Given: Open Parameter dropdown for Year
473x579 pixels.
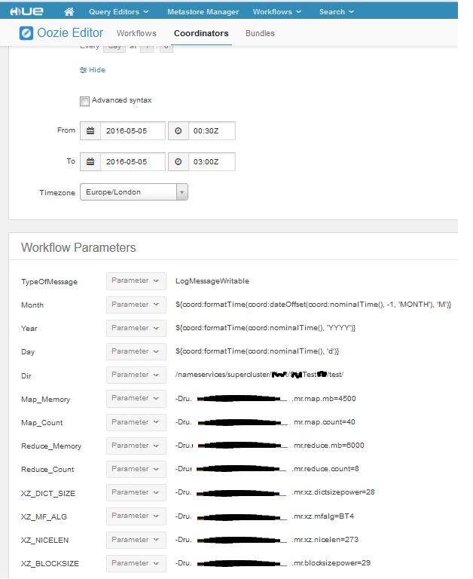Looking at the screenshot, I should coord(136,328).
